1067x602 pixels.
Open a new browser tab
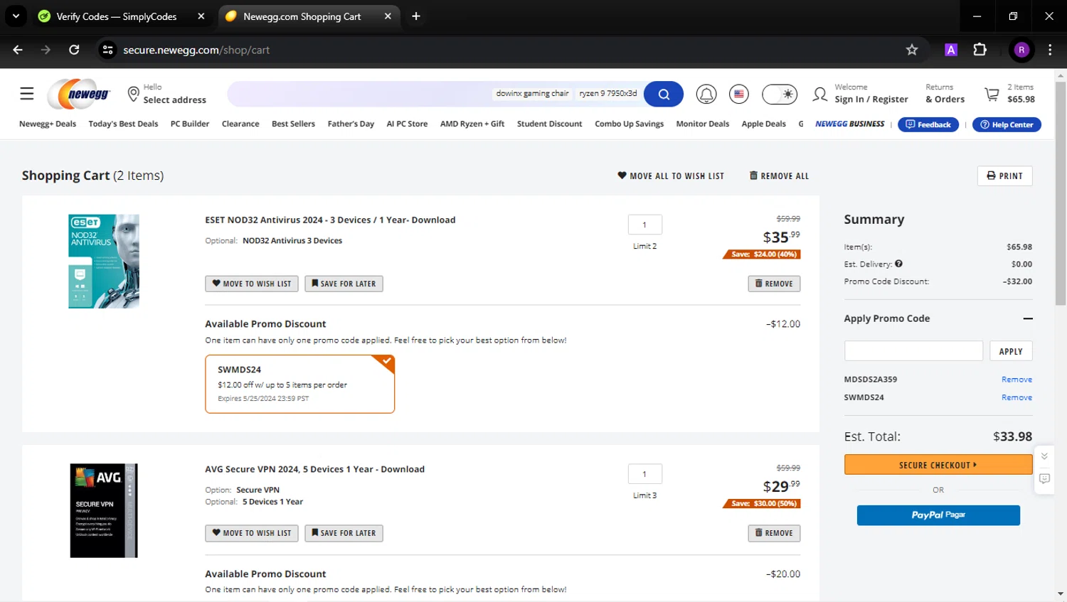point(416,16)
